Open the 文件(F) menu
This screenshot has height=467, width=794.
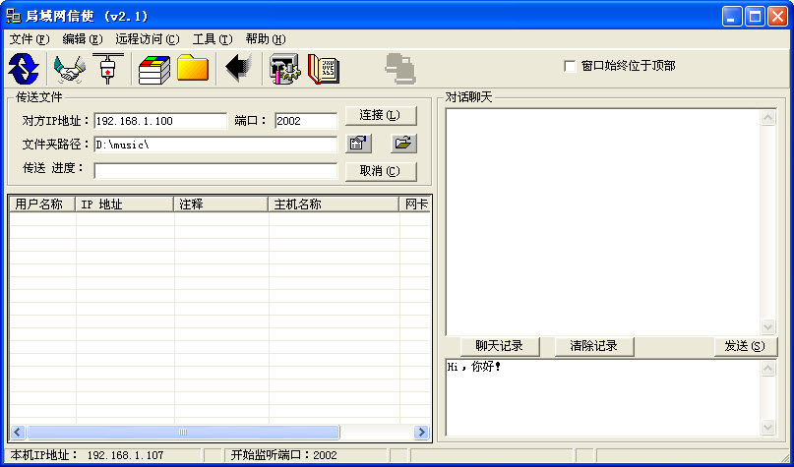click(30, 39)
